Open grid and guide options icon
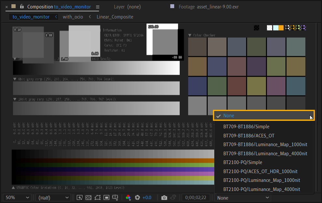Screen dimensions: 322x203 coord(115,197)
